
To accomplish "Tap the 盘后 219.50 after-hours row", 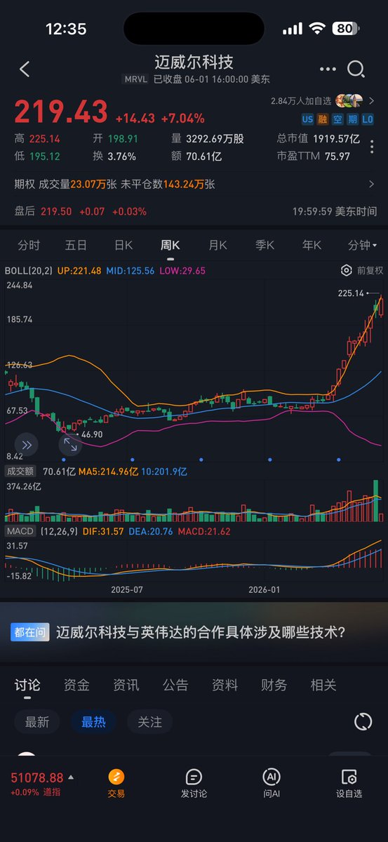I will point(194,211).
